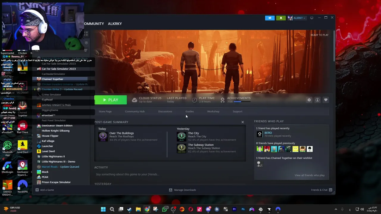This screenshot has width=381, height=214.
Task: Click View all friends who play
Action: 310,175
